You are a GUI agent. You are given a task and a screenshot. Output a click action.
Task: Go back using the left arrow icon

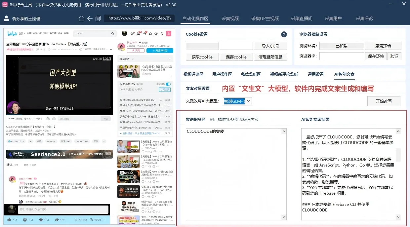click(90, 19)
